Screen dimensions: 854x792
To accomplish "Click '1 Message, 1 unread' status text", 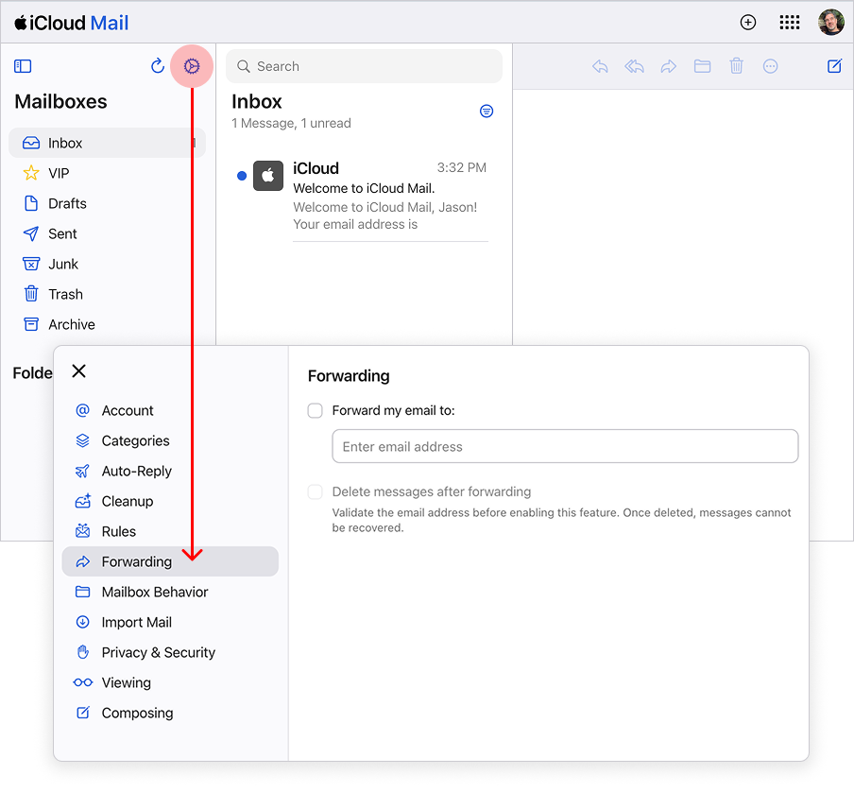I will click(291, 124).
